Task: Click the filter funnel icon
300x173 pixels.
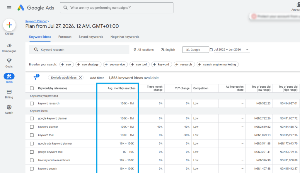Action: click(35, 77)
